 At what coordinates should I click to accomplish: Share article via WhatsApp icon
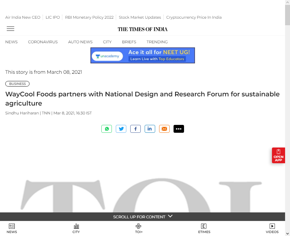click(106, 128)
